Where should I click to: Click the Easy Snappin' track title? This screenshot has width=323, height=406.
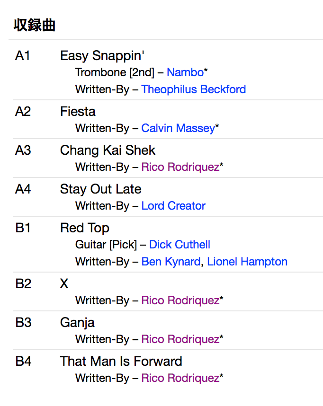click(102, 56)
